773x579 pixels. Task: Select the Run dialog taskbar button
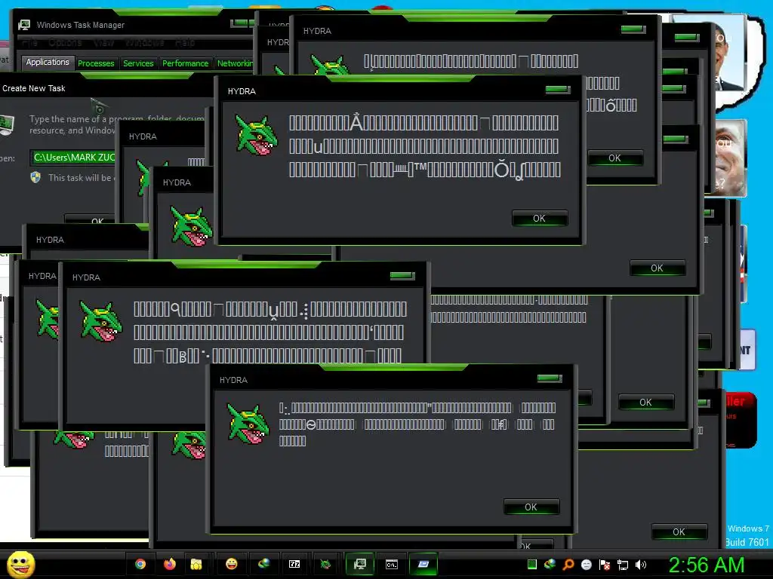tap(423, 564)
